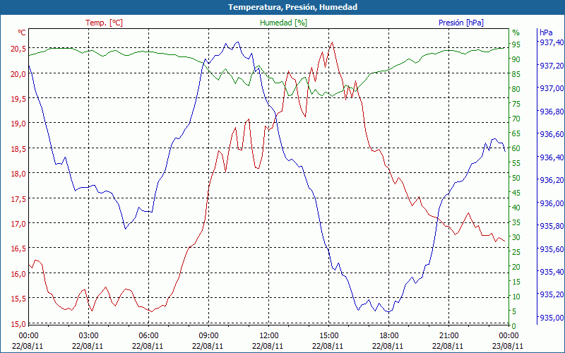Click the temperature curve's highest peak near 15:00
Screen dimensions: 565x353
pyautogui.click(x=332, y=42)
